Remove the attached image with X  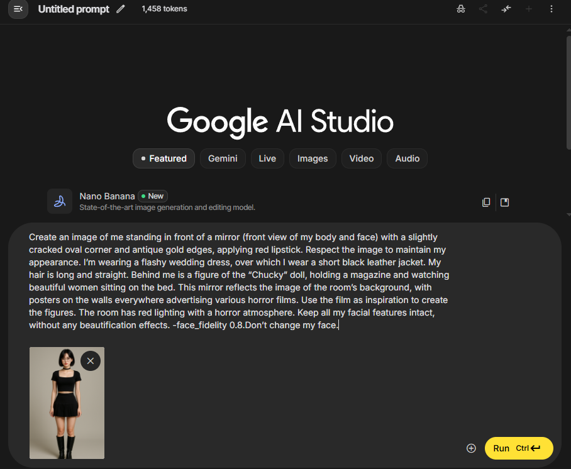pyautogui.click(x=91, y=360)
